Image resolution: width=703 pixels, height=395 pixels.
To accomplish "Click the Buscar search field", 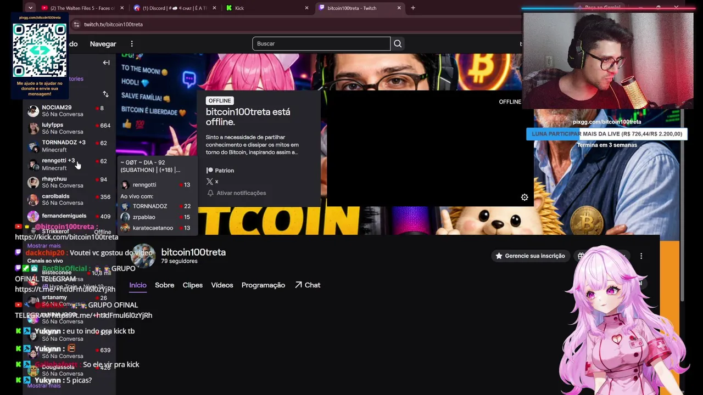I will point(321,44).
